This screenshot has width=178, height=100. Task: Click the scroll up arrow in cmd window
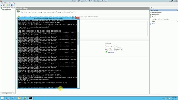click(x=78, y=21)
